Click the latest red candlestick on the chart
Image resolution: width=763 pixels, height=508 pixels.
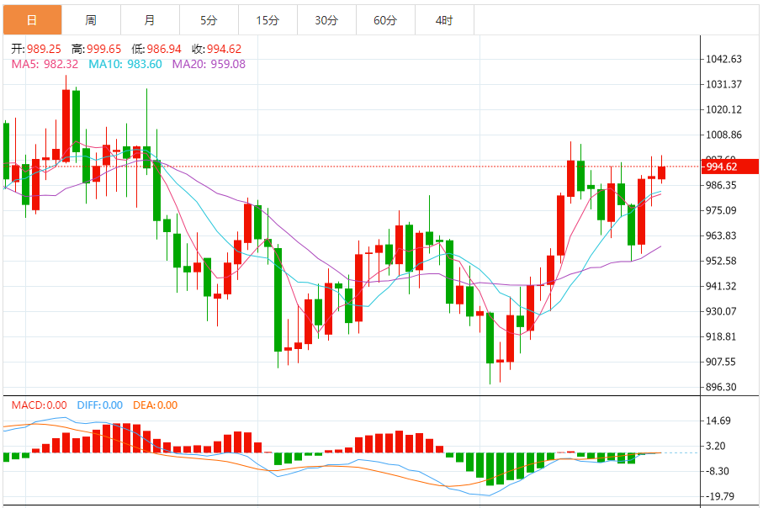coord(661,172)
